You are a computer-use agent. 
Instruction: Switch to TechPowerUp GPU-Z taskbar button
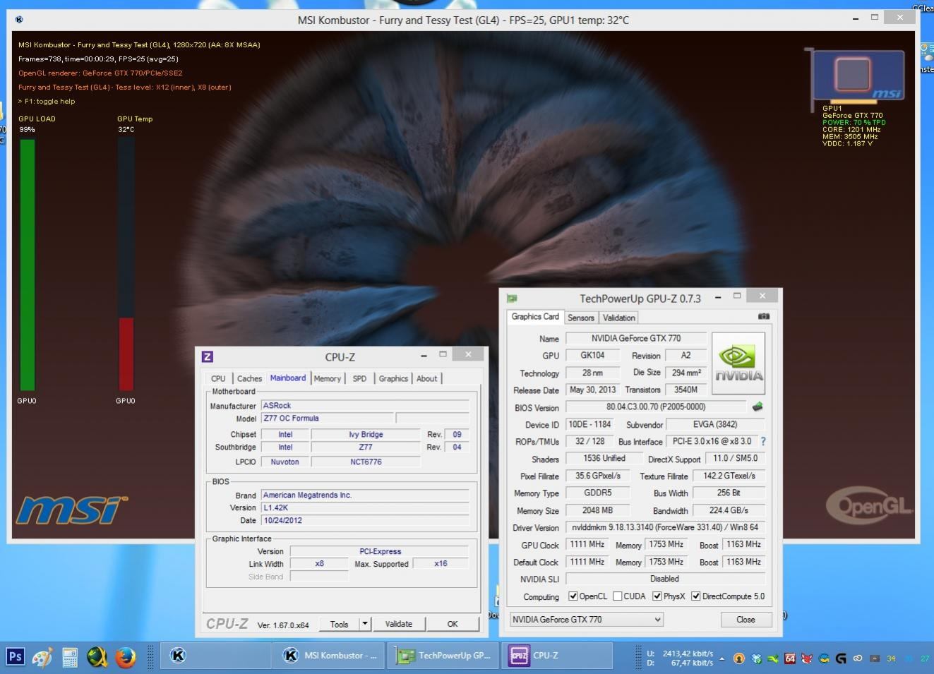(443, 656)
